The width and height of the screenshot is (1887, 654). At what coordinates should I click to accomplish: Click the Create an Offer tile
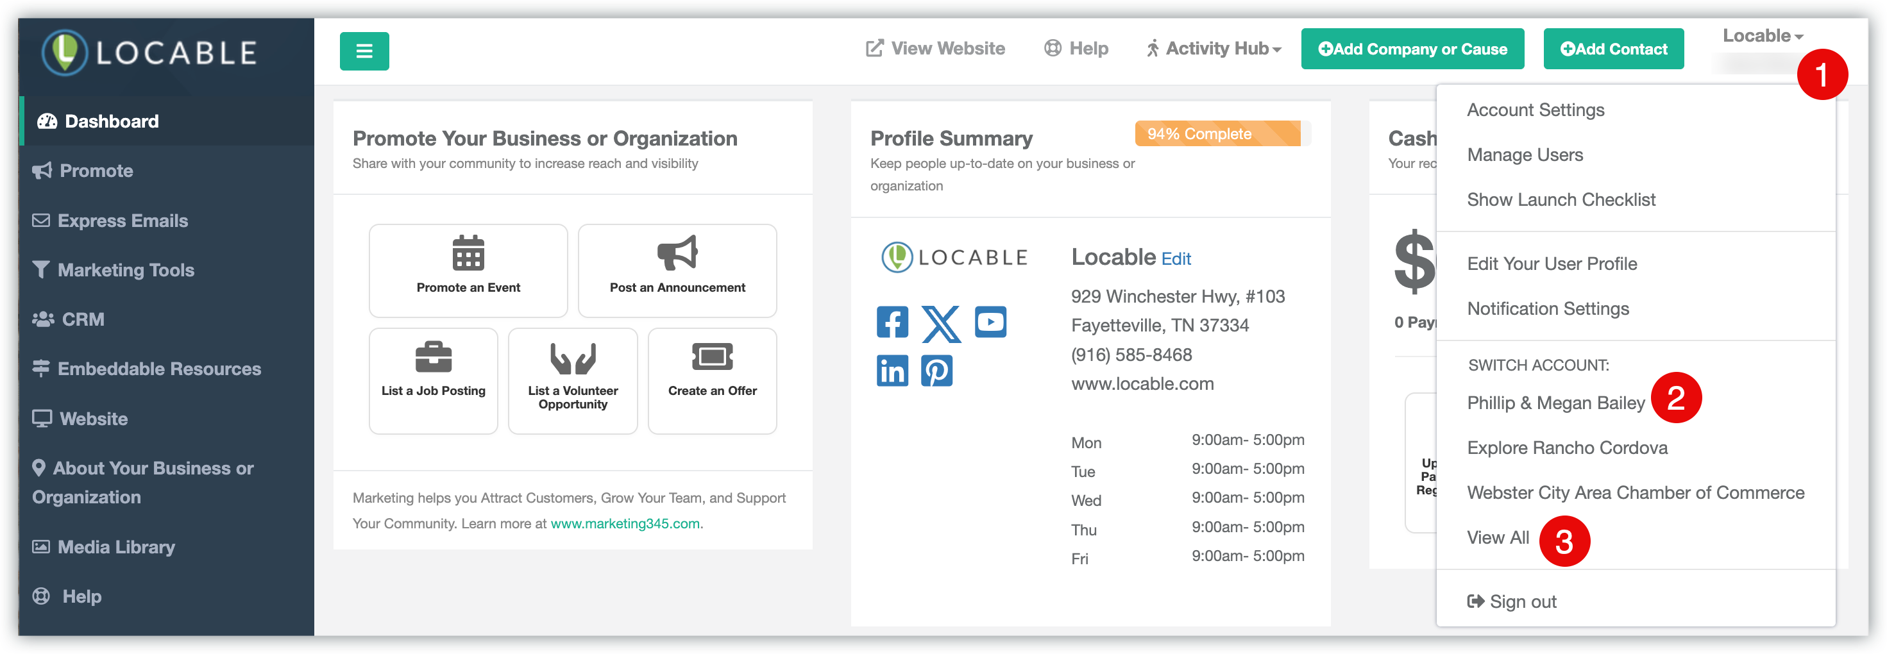(712, 381)
